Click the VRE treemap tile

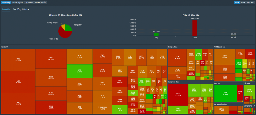coord(120,71)
